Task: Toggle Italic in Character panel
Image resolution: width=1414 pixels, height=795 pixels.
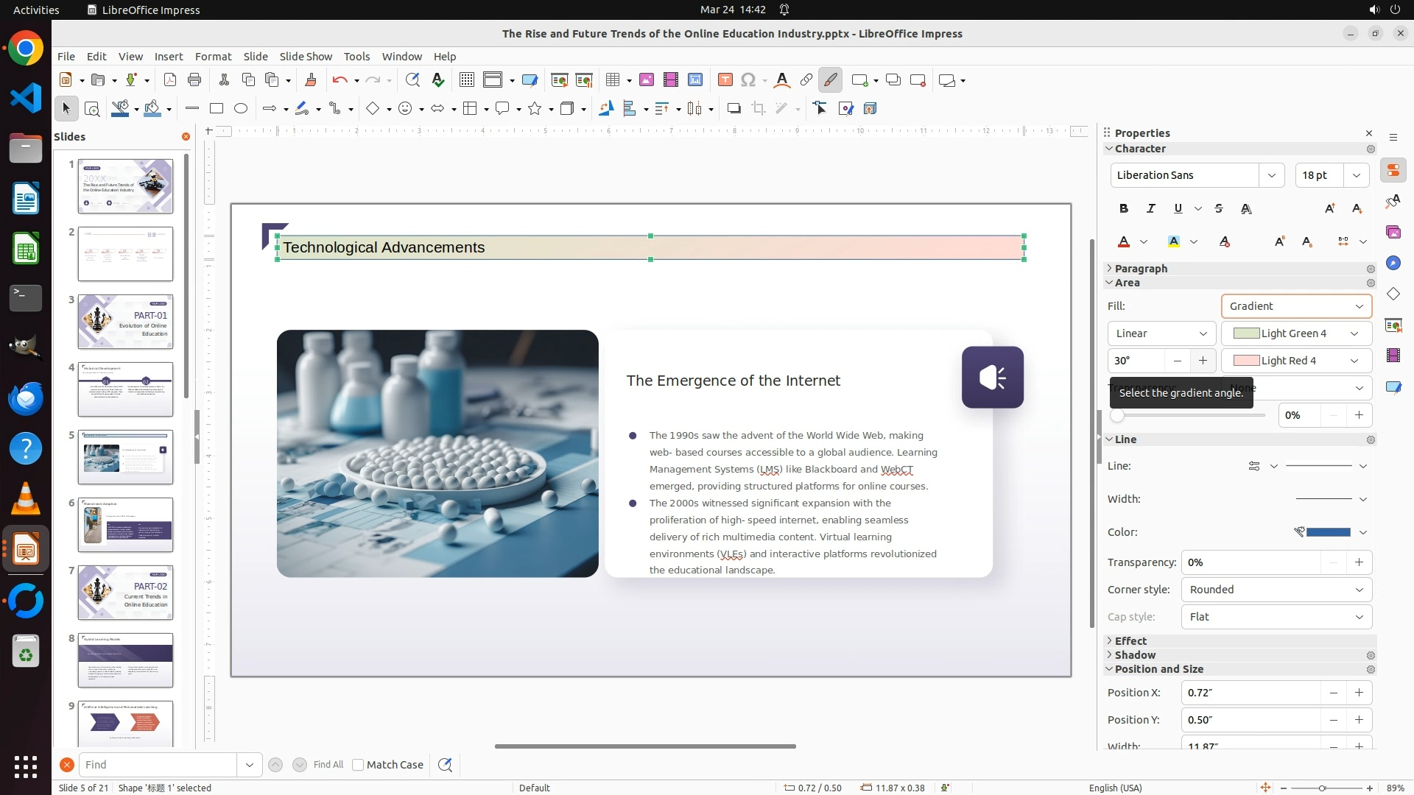Action: pyautogui.click(x=1150, y=209)
